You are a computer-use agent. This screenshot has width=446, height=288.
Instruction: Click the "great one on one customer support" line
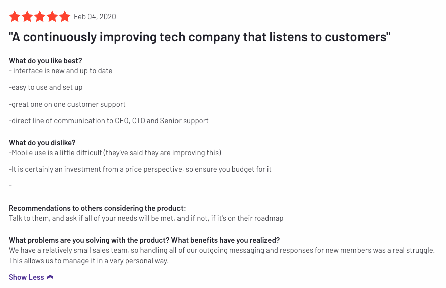(x=67, y=104)
